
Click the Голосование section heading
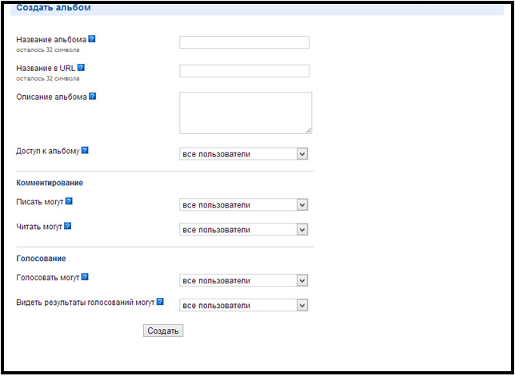pyautogui.click(x=41, y=259)
